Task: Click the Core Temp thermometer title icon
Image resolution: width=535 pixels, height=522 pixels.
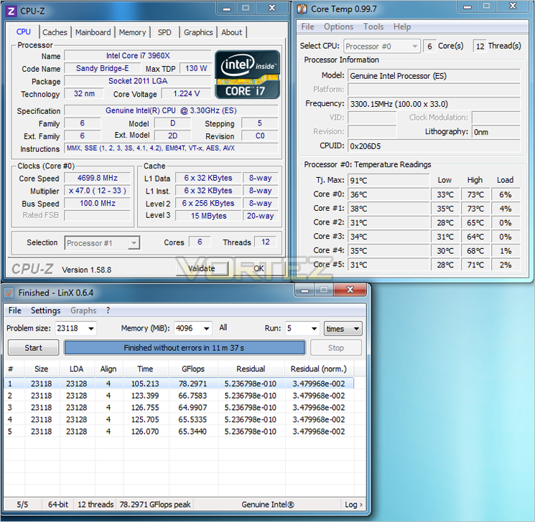Action: 302,9
